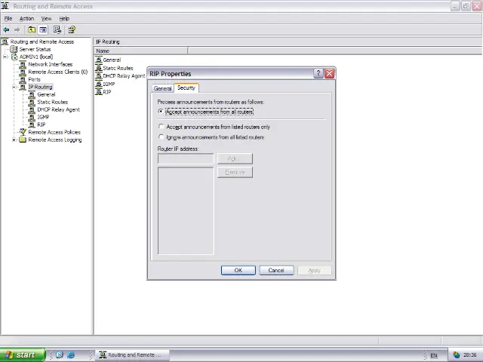
Task: Click the Name column header
Action: pos(141,51)
